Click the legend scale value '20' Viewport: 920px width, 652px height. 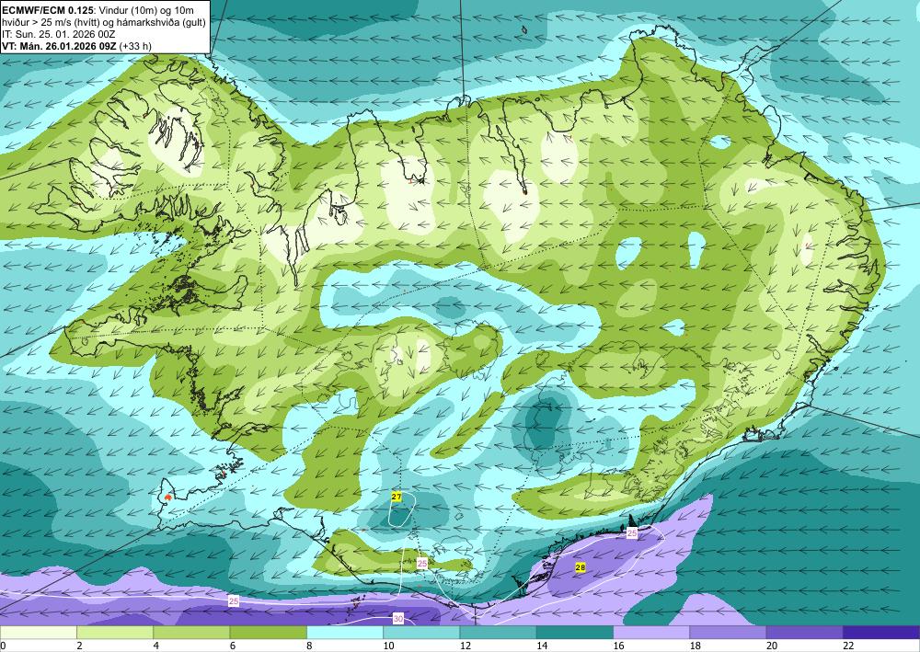tap(772, 646)
